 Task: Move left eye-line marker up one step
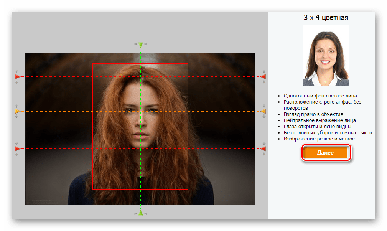coord(17,106)
